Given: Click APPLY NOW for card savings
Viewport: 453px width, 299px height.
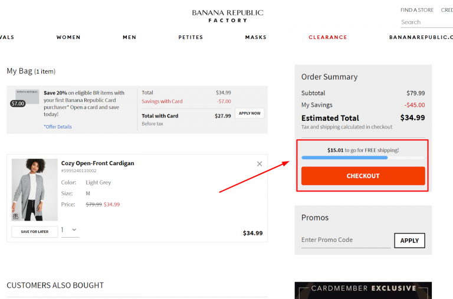Looking at the screenshot, I should tap(250, 113).
